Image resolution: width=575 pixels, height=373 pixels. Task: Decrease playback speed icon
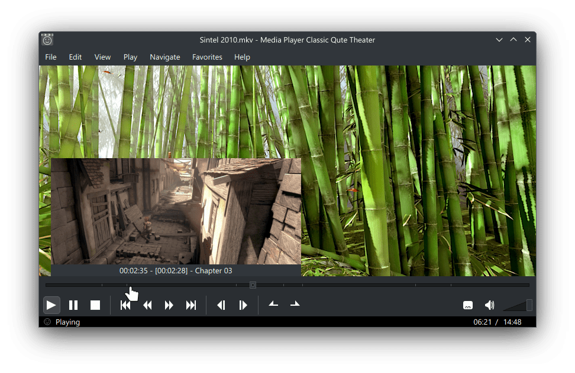273,305
